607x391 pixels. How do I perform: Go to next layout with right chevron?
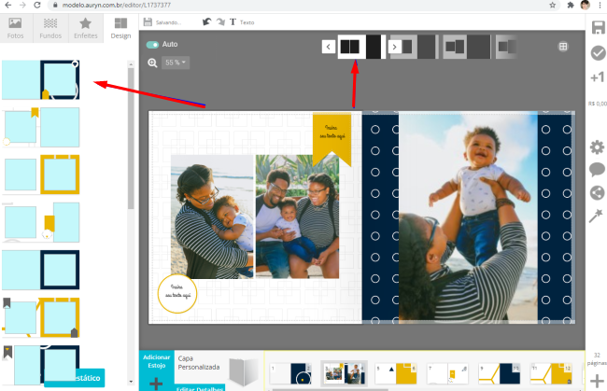[394, 47]
